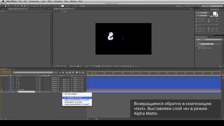Choose Luma Matte "[e mask]" option
Image resolution: width=224 pixels, height=126 pixels.
pyautogui.click(x=77, y=102)
